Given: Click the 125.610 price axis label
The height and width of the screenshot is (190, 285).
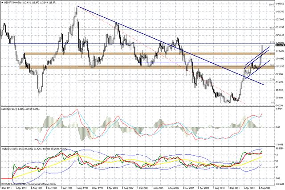Looking at the screenshot, I should pos(280,35).
